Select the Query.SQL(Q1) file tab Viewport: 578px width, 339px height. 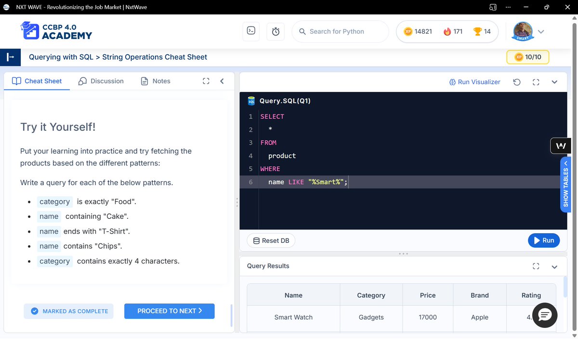pos(279,101)
